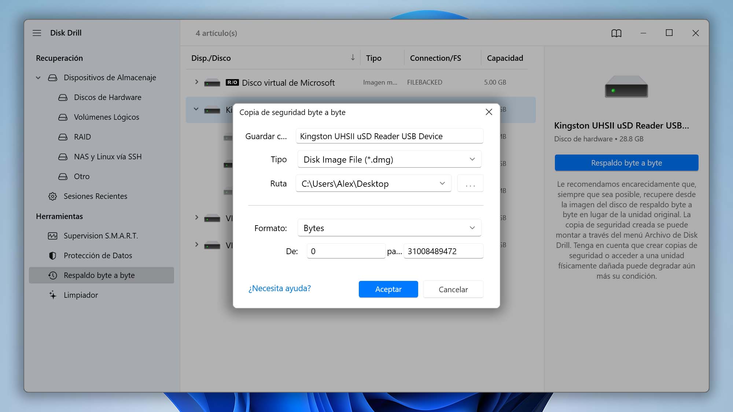Screen dimensions: 733x412
Task: Select Respaldo byte a byte in sidebar
Action: click(102, 275)
